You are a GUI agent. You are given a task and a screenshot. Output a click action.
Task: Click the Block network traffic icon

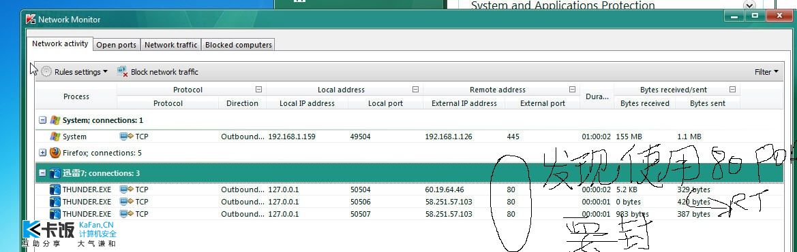pos(123,72)
